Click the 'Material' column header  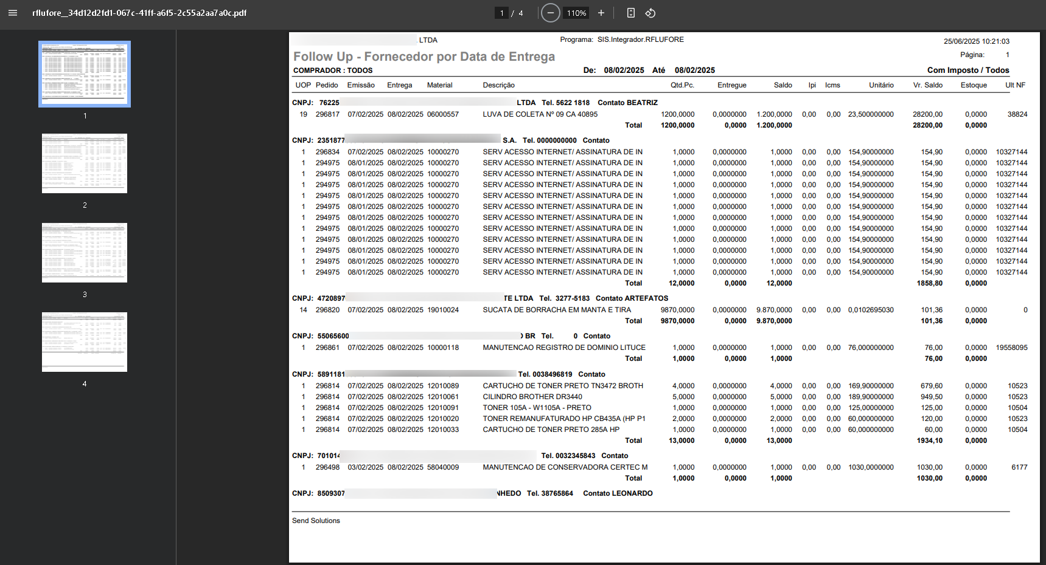point(439,85)
